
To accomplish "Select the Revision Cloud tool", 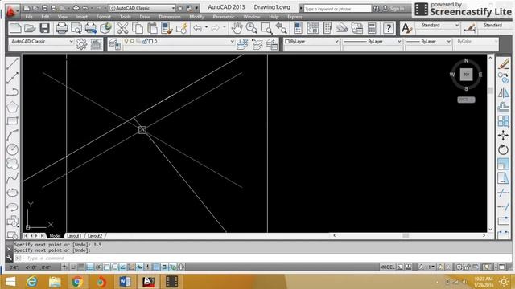I will tap(13, 164).
